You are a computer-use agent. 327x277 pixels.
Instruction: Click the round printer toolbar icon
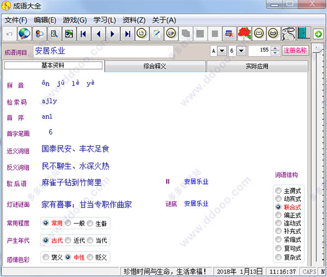click(x=274, y=34)
